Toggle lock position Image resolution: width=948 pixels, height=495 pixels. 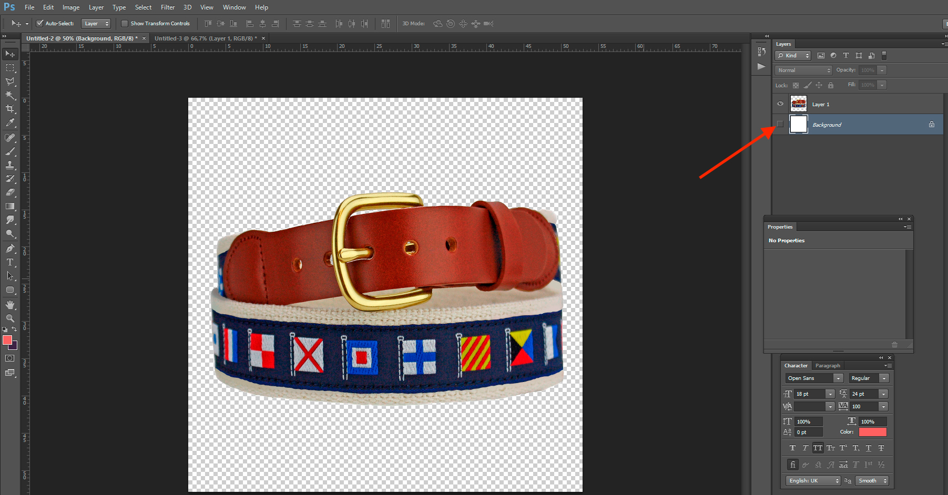coord(819,85)
